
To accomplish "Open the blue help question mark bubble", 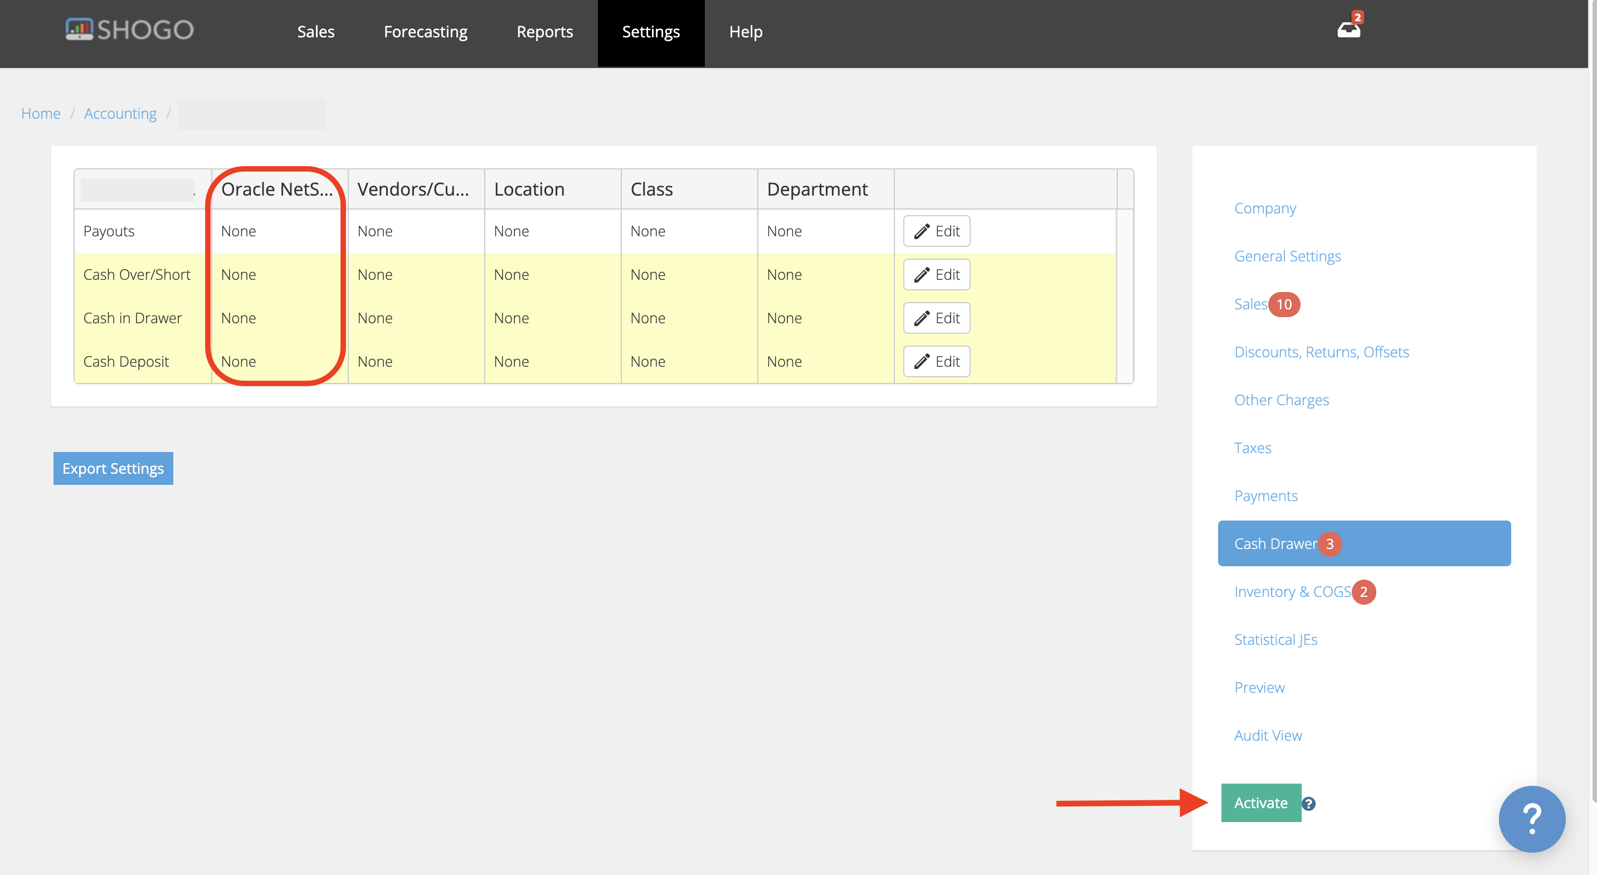I will click(x=1531, y=819).
